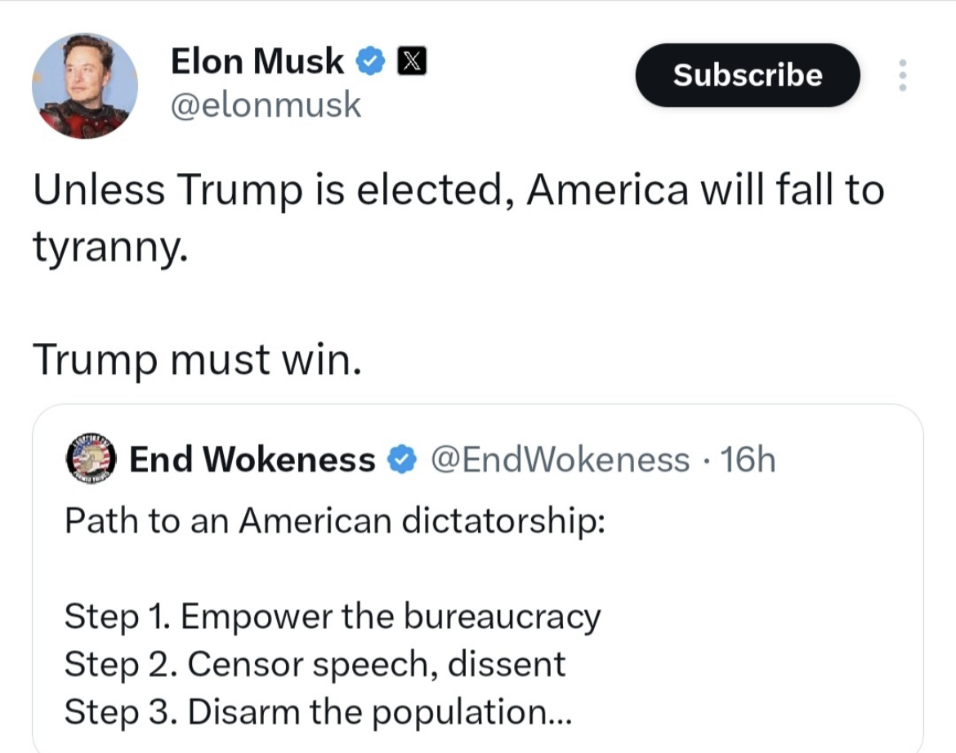The image size is (956, 753).
Task: Click the 'Step 2. Censor speech, dissent' line
Action: 315,664
